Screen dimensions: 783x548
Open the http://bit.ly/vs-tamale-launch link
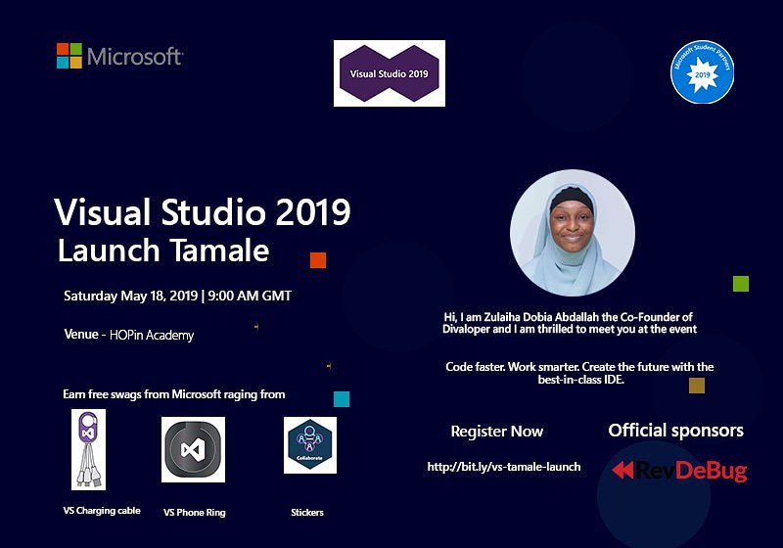tap(504, 467)
